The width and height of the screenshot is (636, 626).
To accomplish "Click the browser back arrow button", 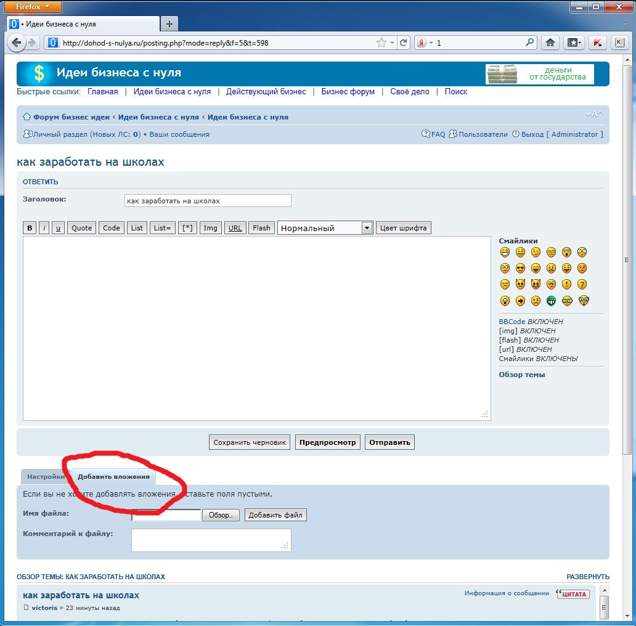I will click(17, 43).
